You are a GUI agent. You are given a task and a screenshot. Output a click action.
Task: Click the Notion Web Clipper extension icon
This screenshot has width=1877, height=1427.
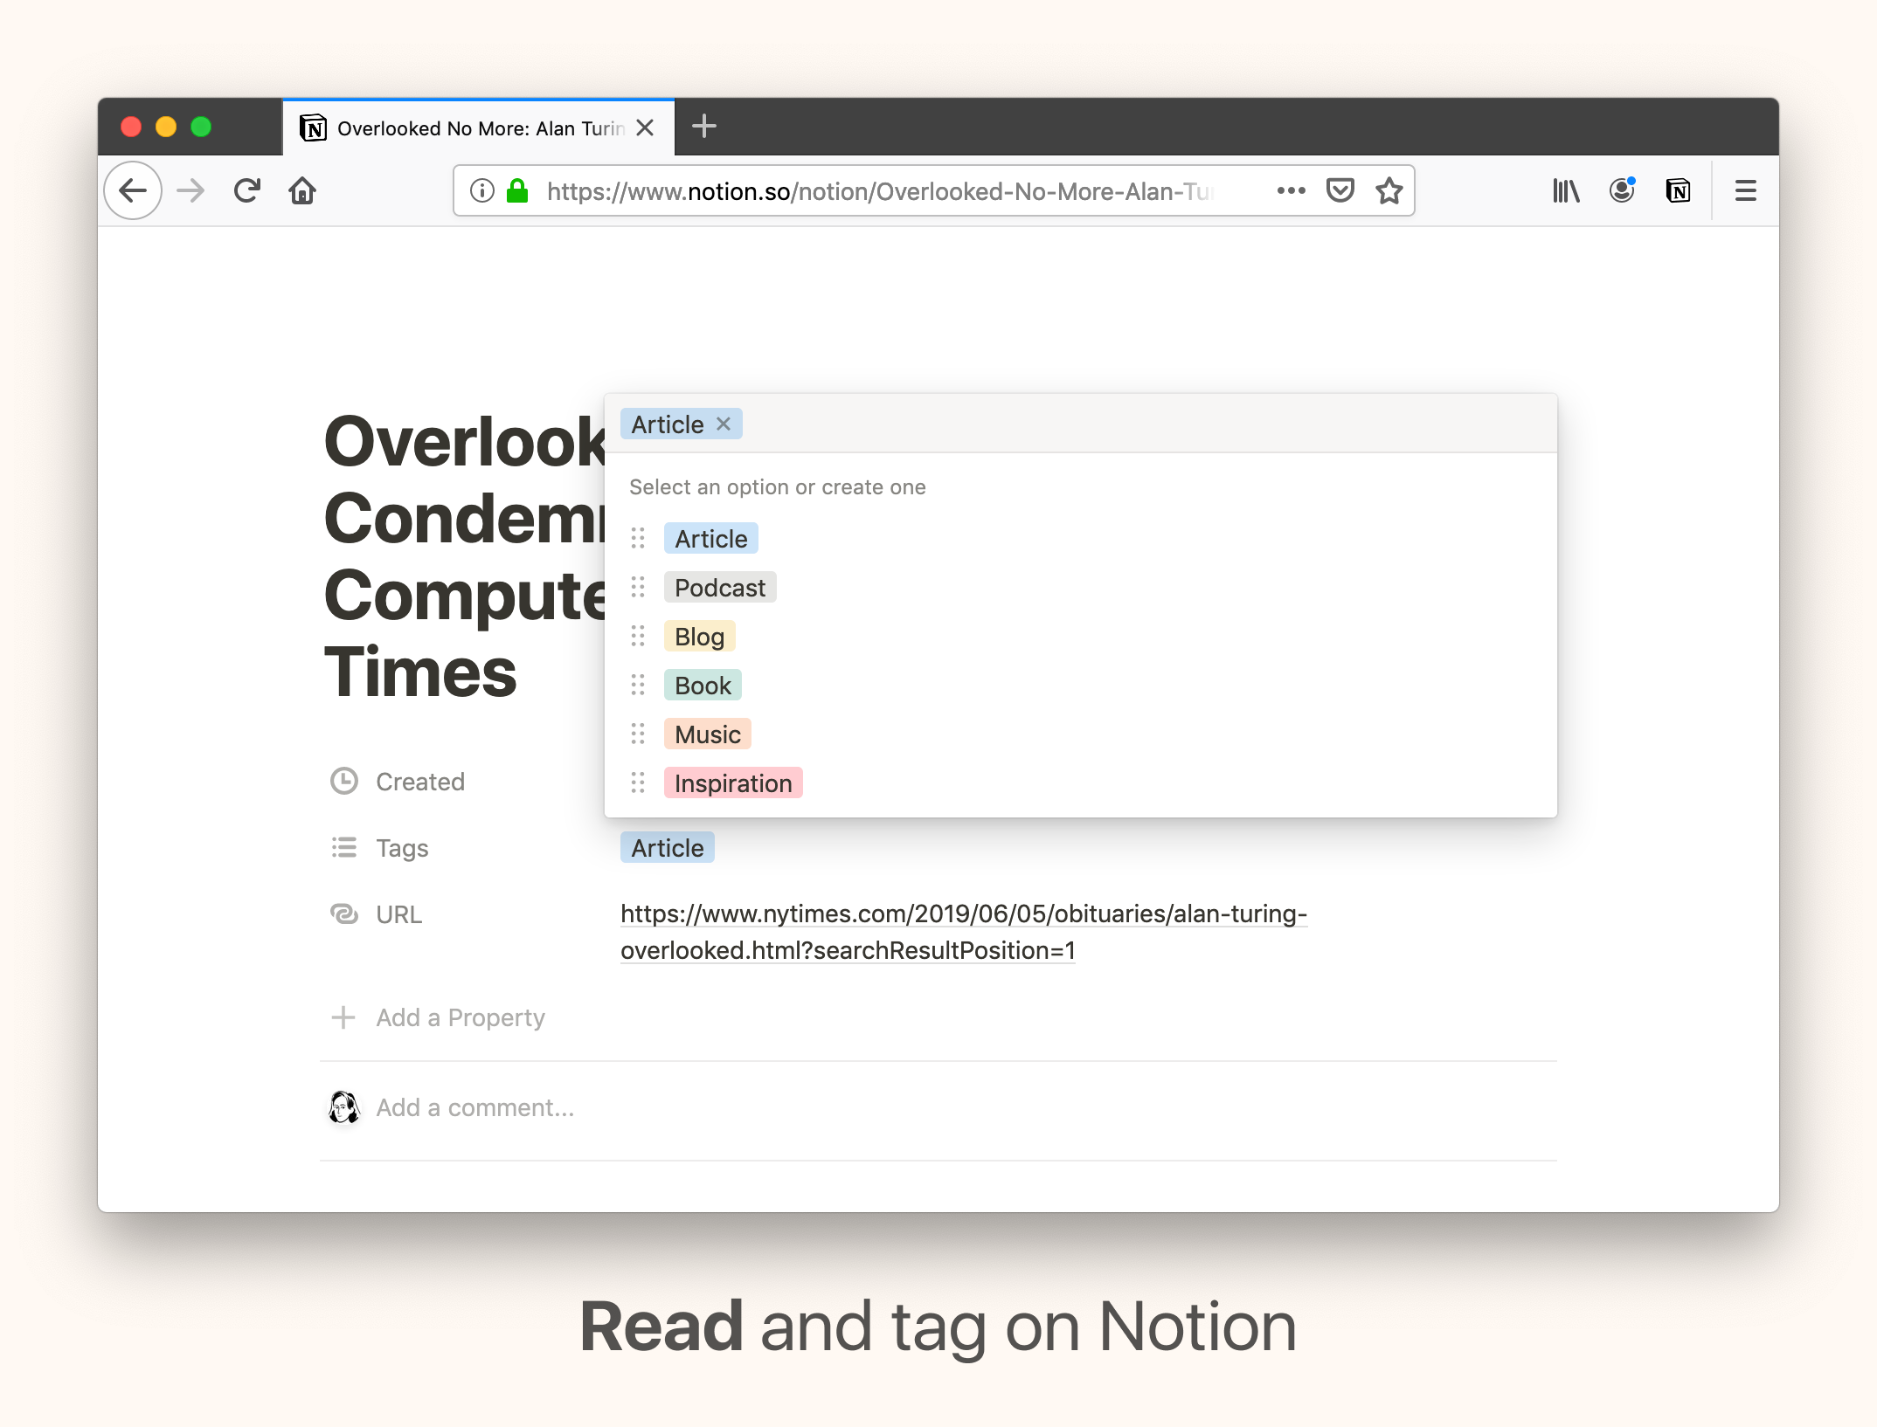pos(1678,190)
